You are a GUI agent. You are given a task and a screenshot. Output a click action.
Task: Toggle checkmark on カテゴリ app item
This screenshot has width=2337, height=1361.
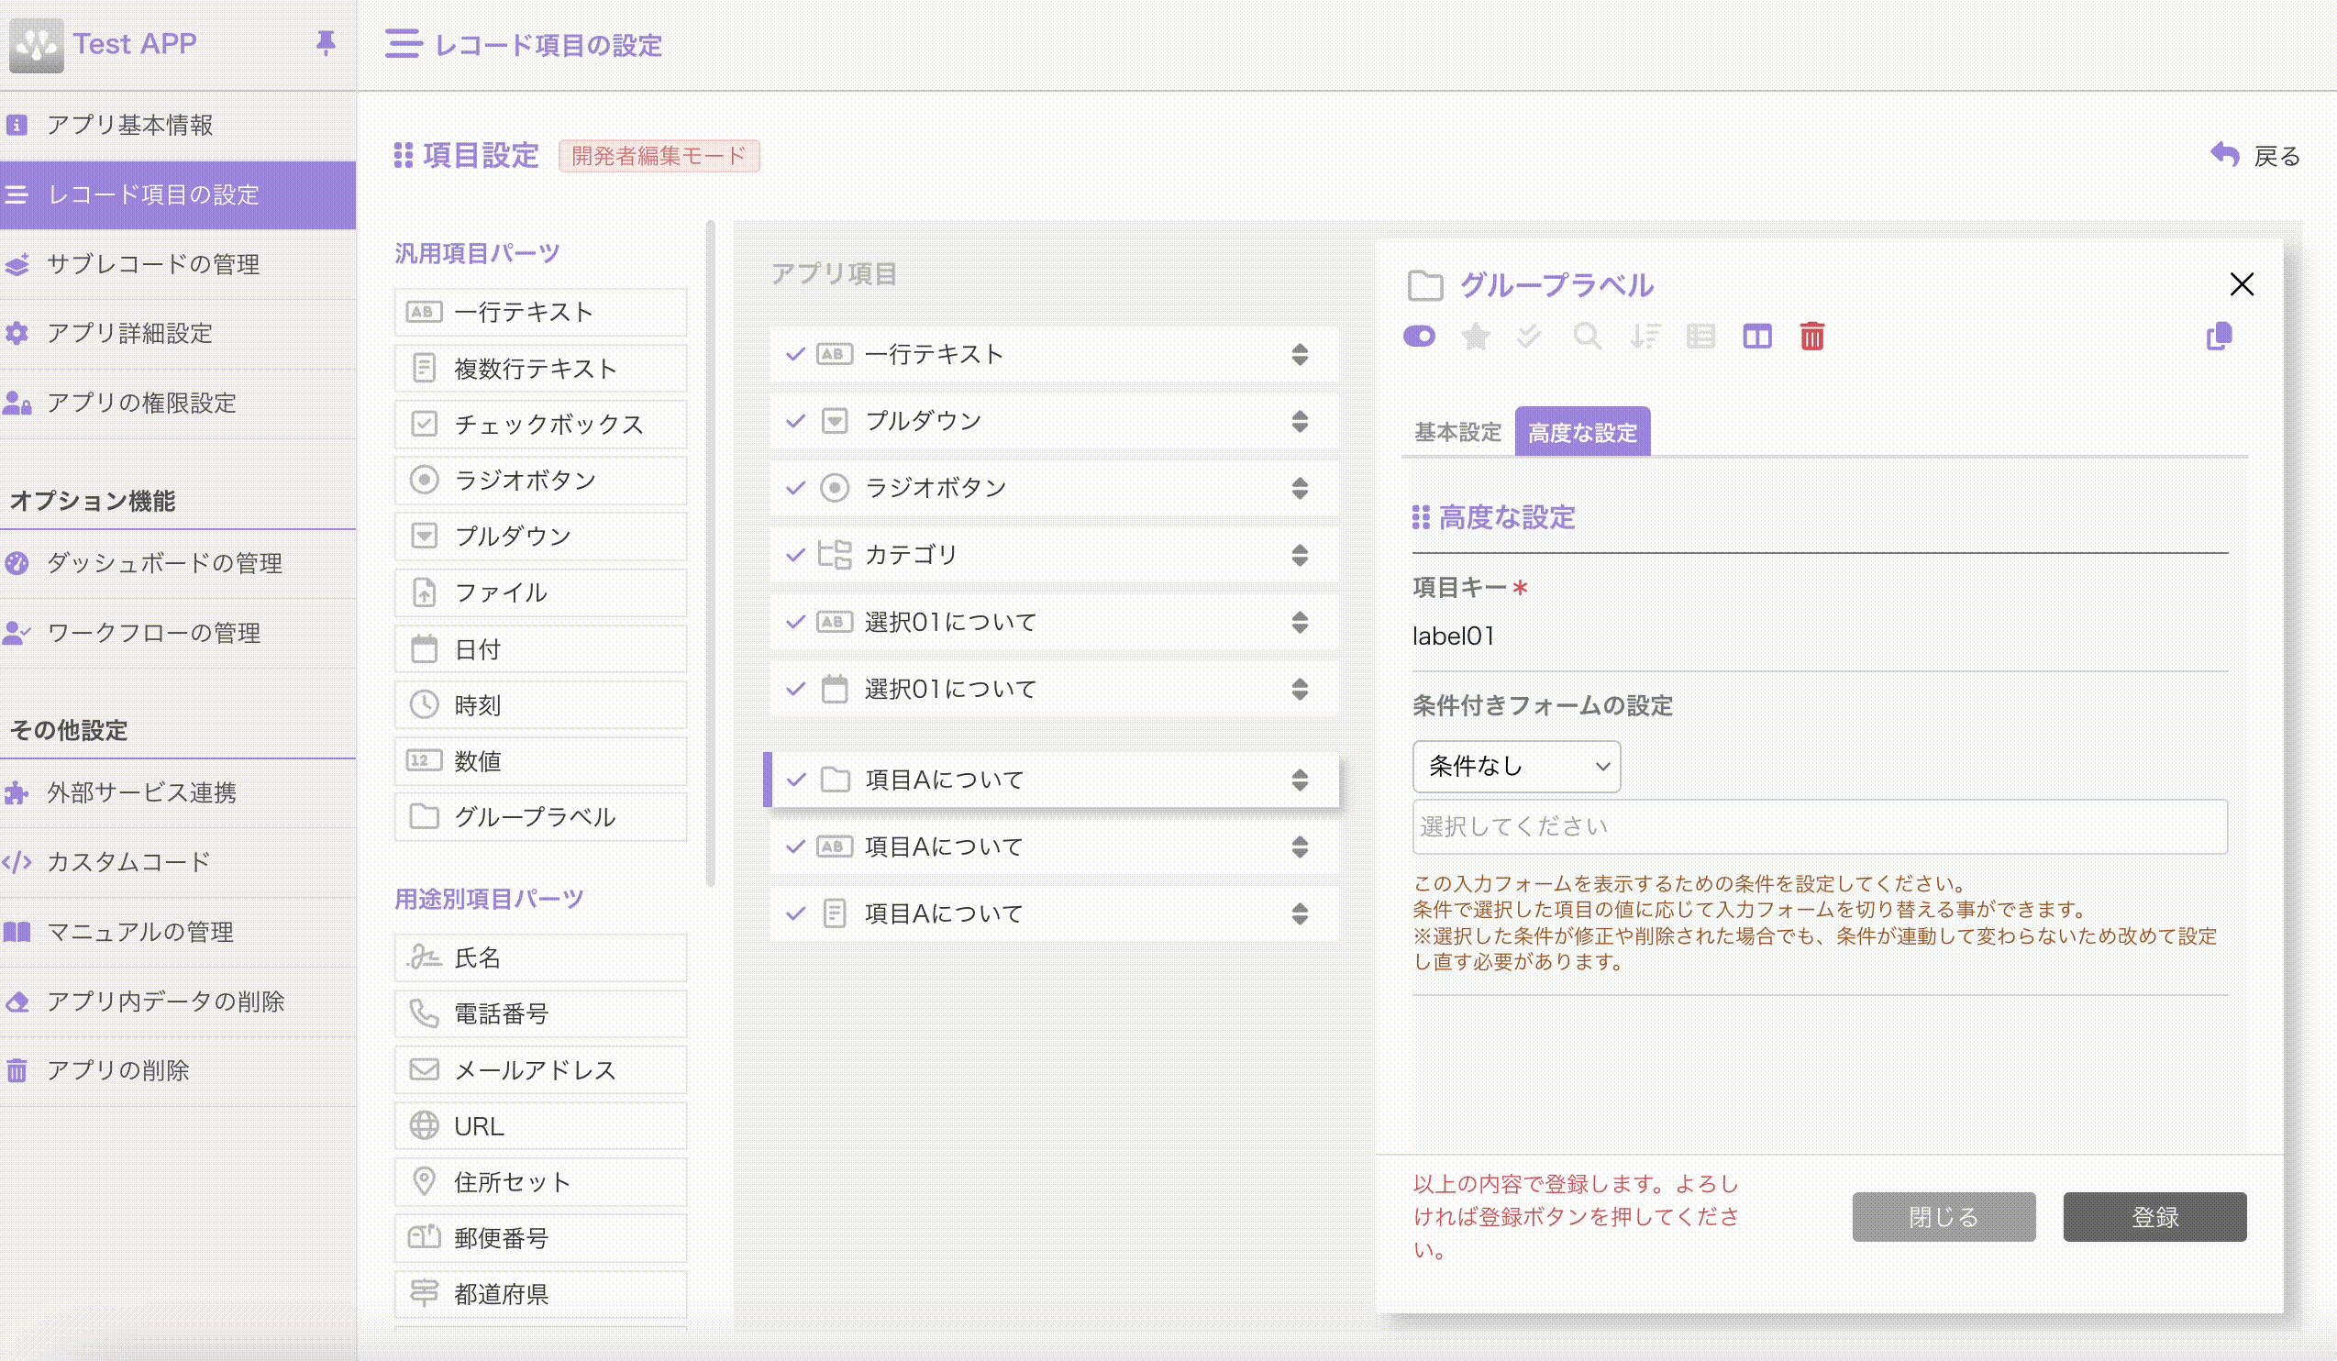[795, 555]
